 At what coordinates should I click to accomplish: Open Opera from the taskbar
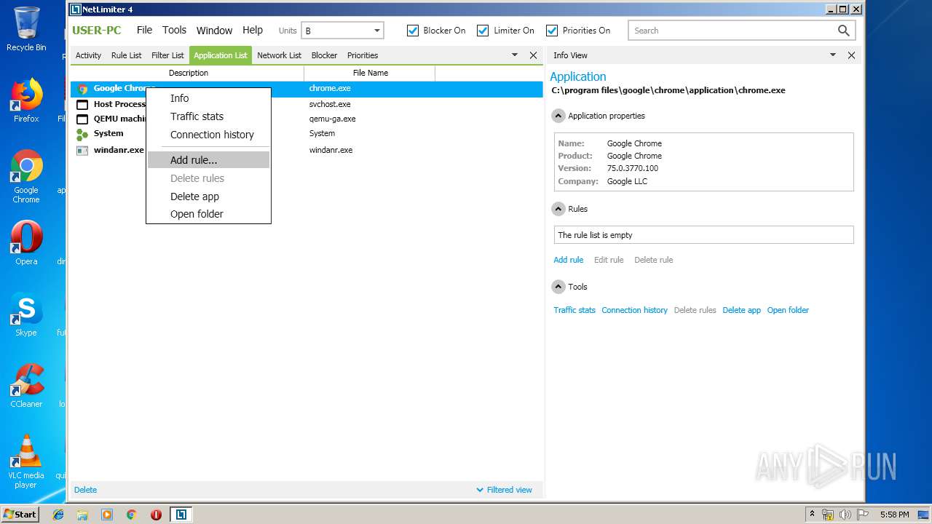pos(156,515)
